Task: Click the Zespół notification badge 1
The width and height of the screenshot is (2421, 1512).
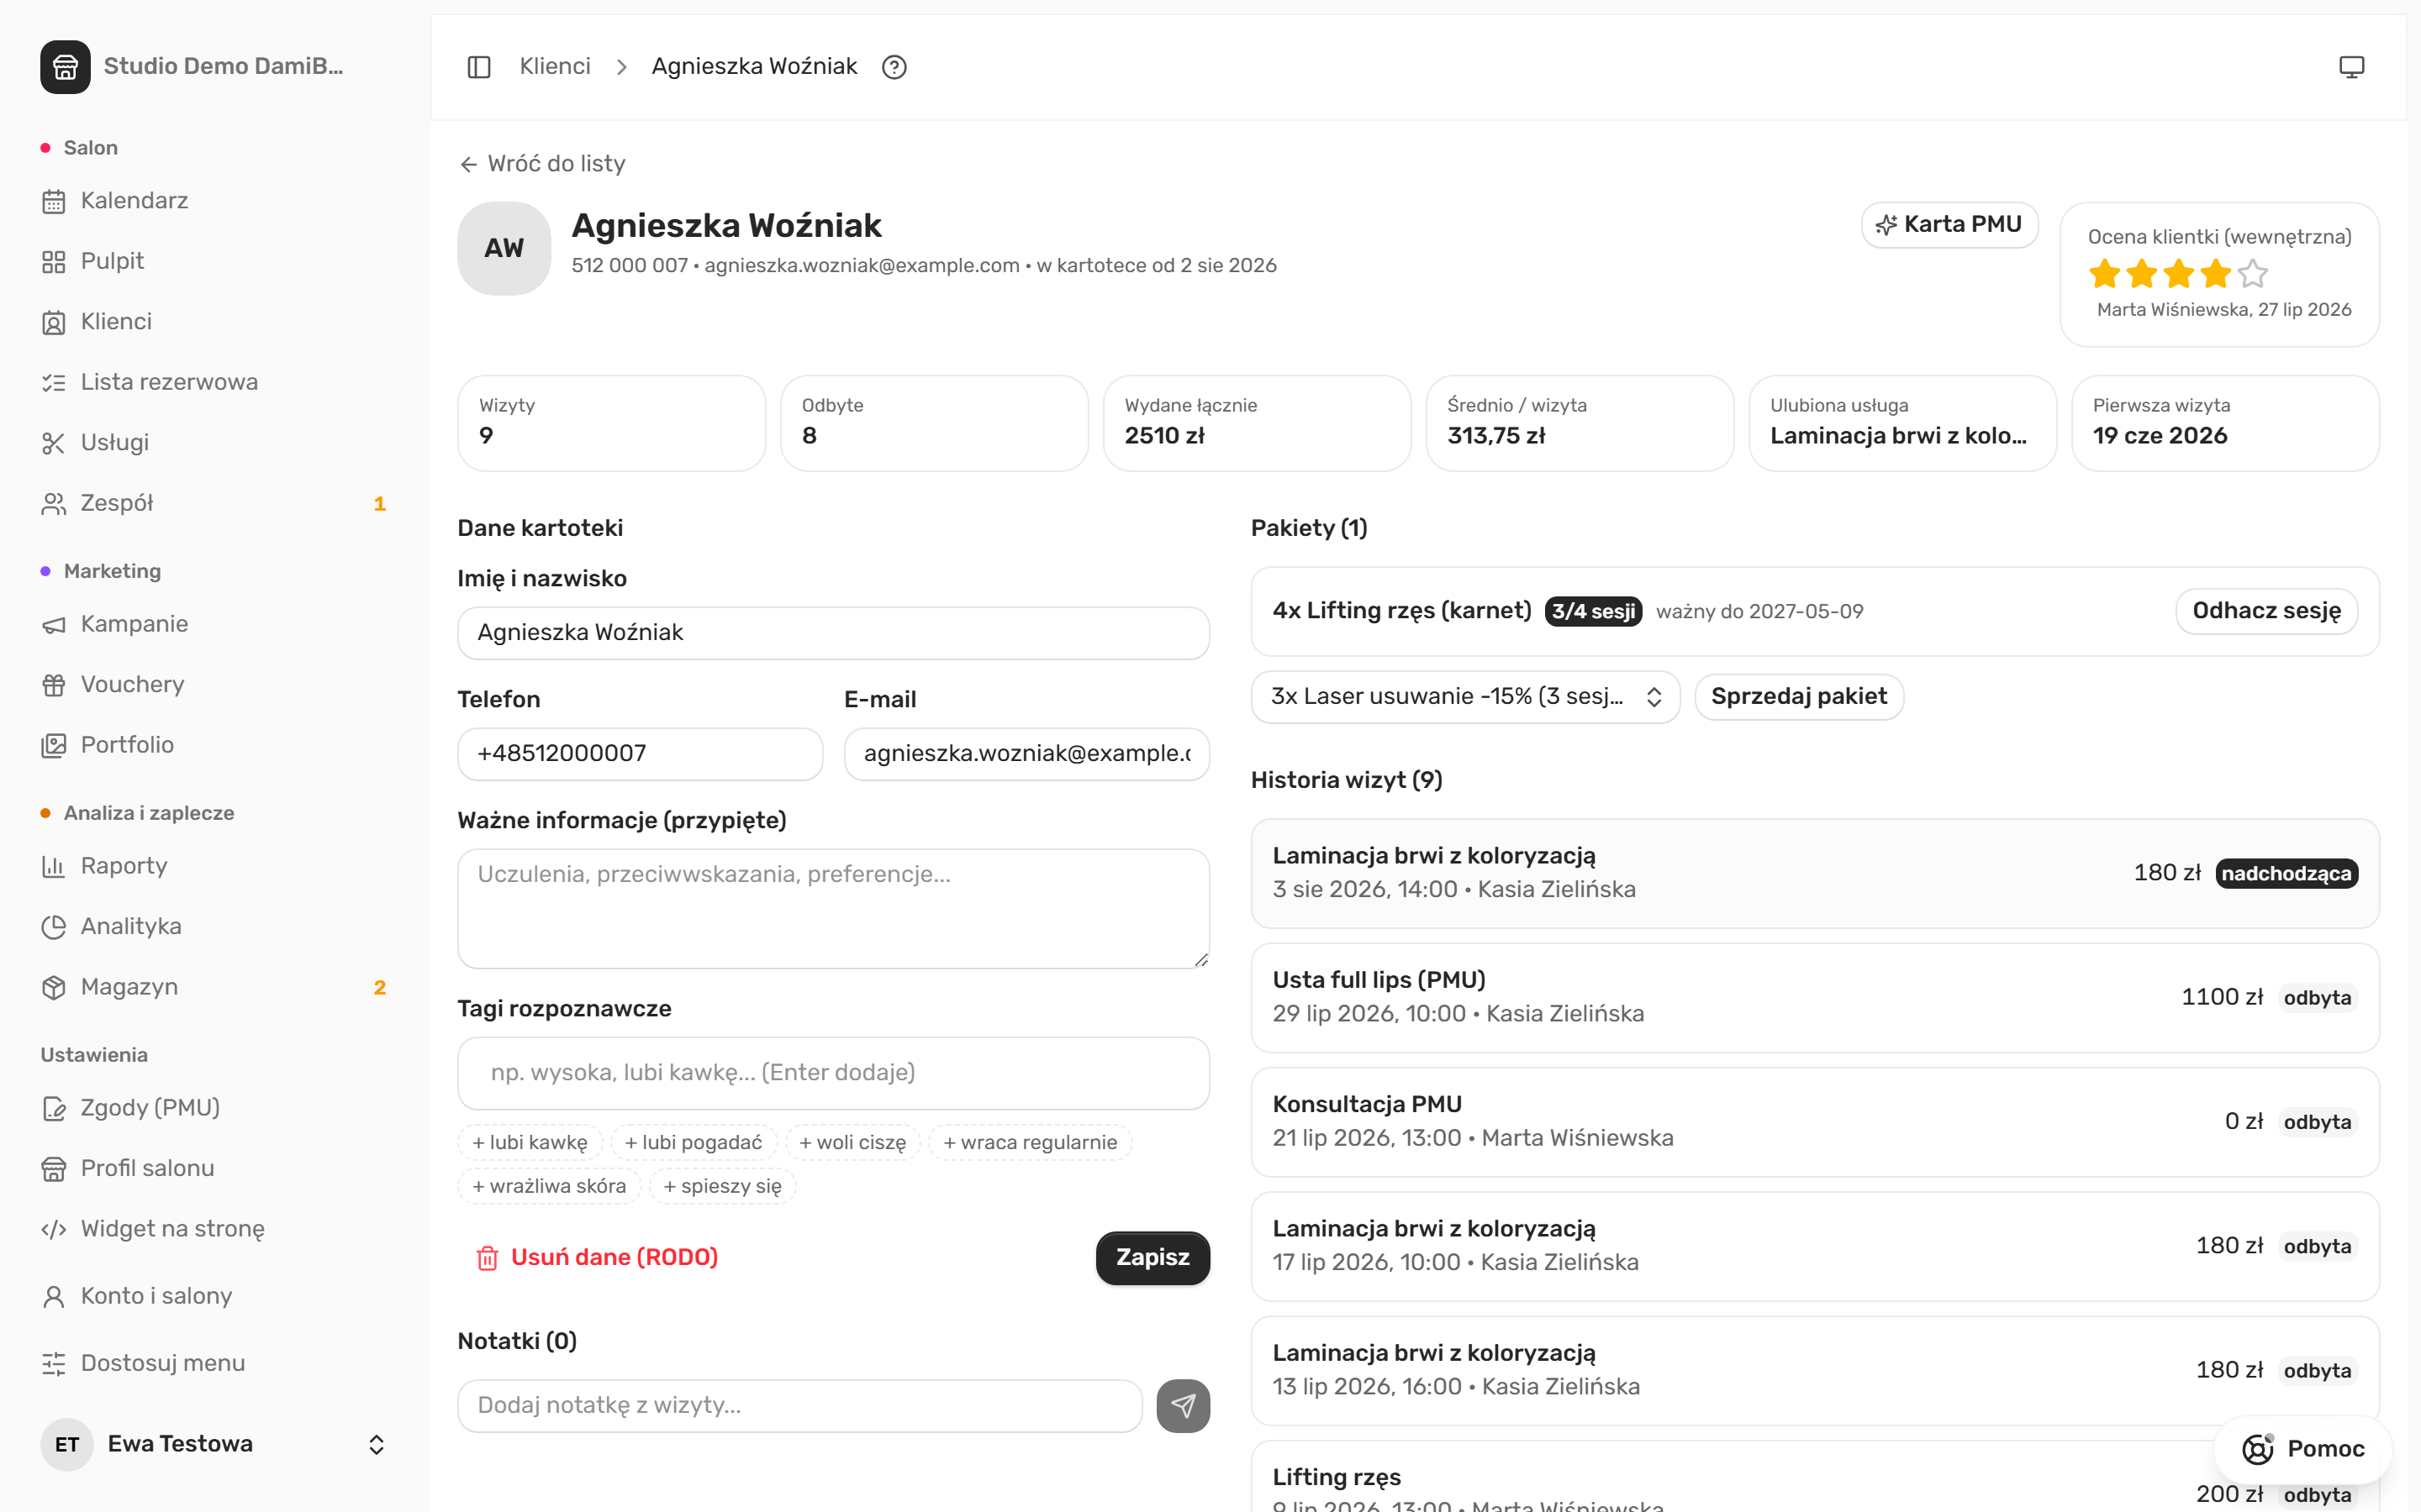Action: pyautogui.click(x=379, y=504)
